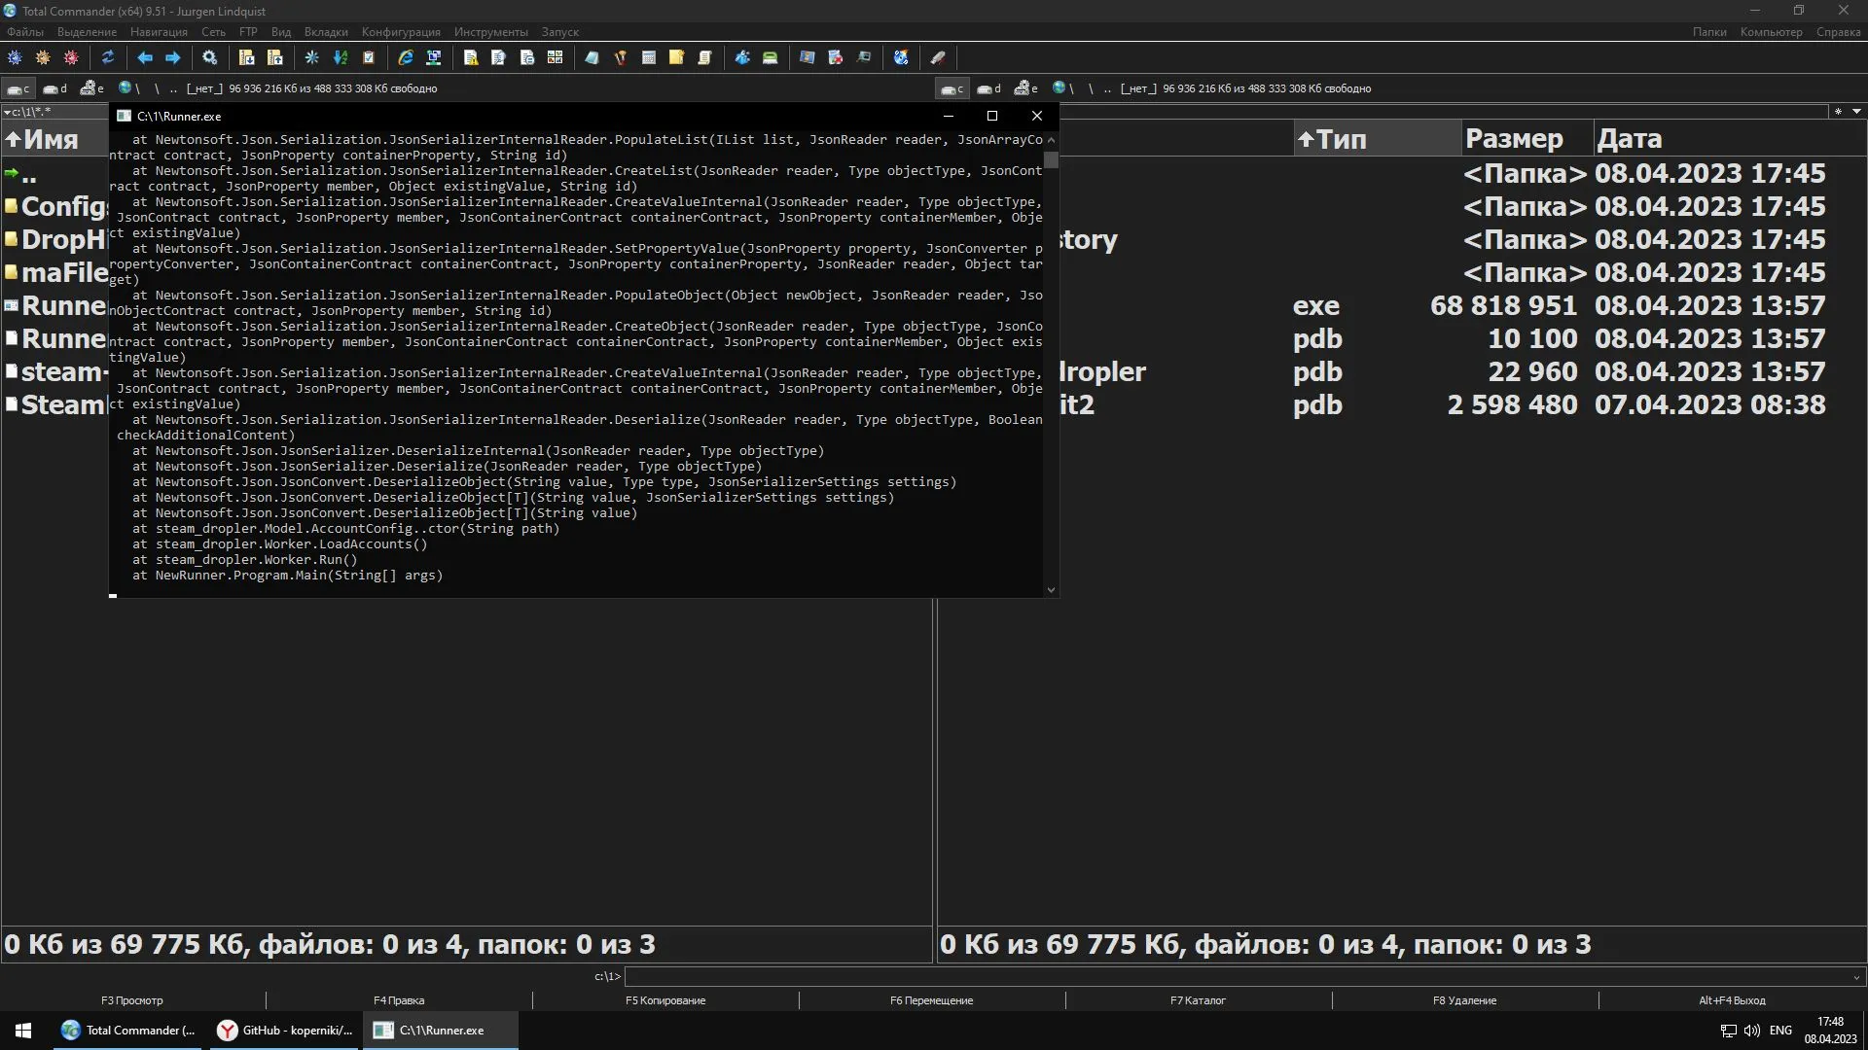Go forward with the right blue arrow
This screenshot has height=1050, width=1868.
(x=173, y=58)
